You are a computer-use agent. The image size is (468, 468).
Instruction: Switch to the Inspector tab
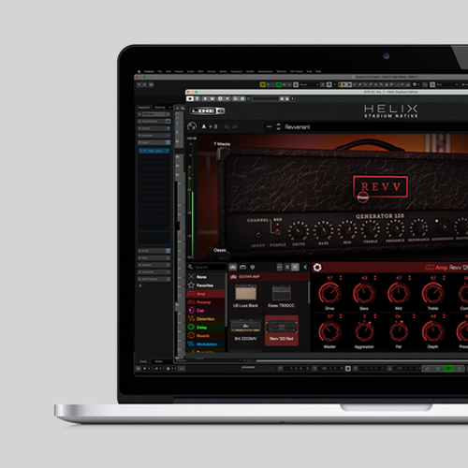click(x=144, y=108)
